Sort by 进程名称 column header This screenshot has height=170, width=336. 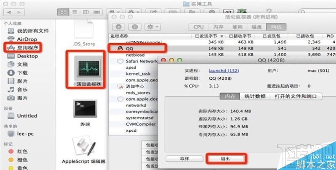150,36
